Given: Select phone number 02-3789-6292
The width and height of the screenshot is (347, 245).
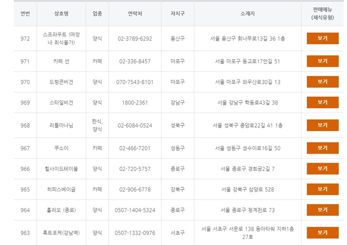Looking at the screenshot, I should [x=135, y=39].
